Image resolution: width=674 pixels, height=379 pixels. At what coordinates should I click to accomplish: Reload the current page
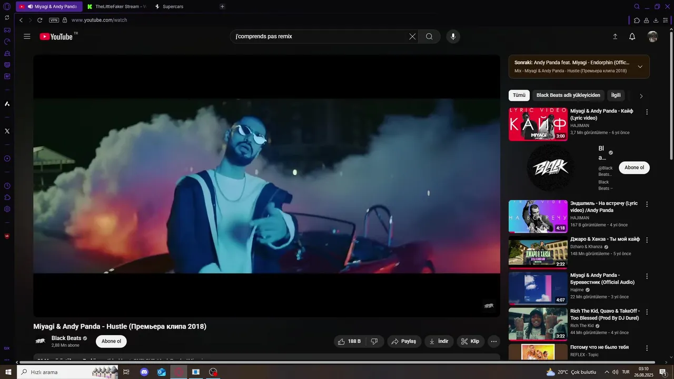tap(39, 20)
